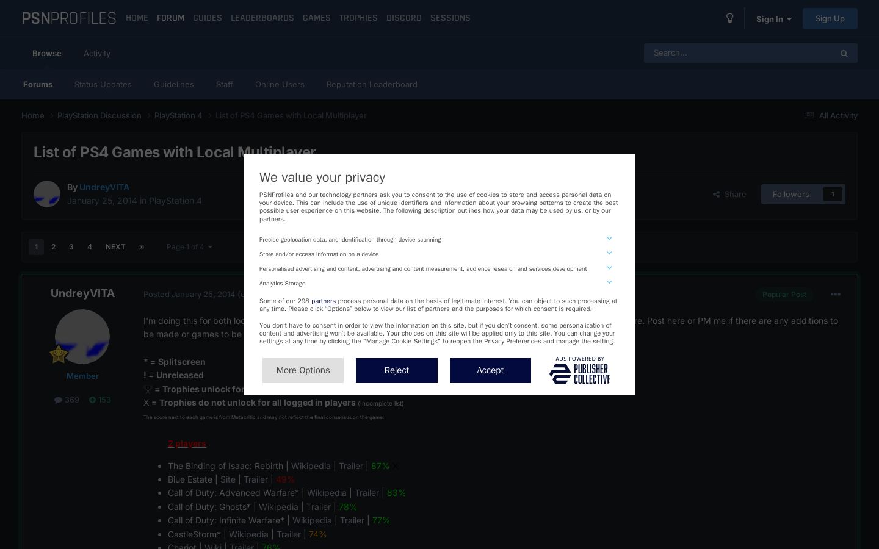Select the Status Updates sub-tab
This screenshot has width=879, height=549.
103,84
